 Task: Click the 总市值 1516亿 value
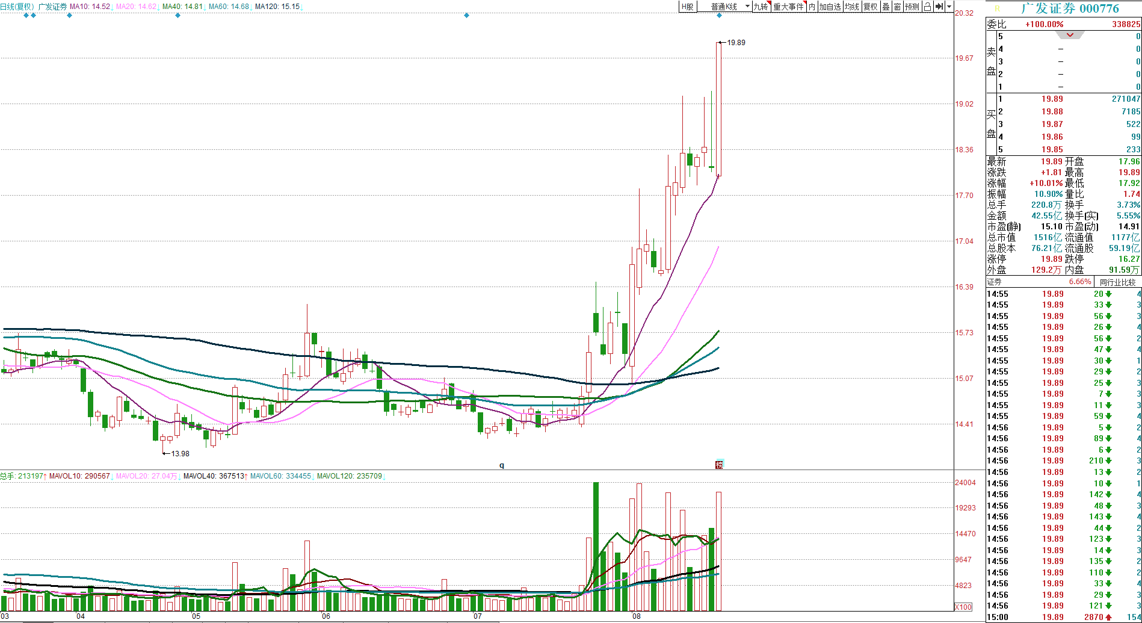[1048, 237]
